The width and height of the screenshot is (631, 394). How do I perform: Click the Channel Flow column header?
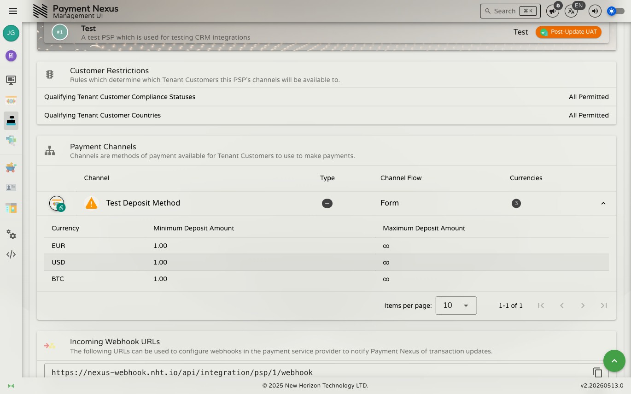401,178
